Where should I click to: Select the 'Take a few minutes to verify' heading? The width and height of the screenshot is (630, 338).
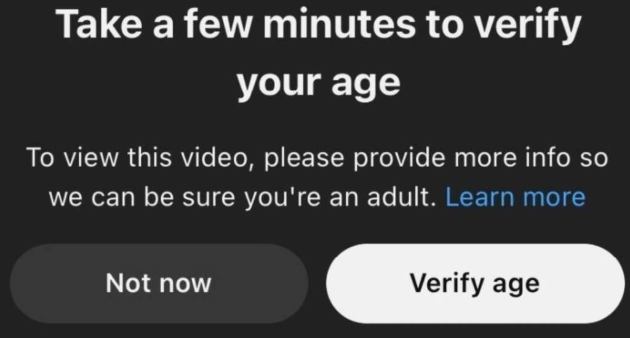coord(319,25)
